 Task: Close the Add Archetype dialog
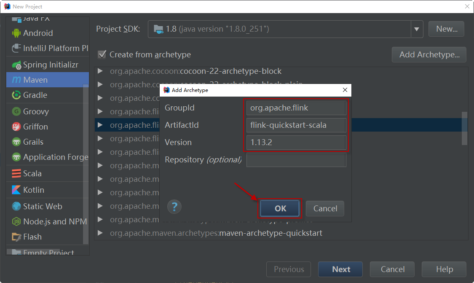345,90
